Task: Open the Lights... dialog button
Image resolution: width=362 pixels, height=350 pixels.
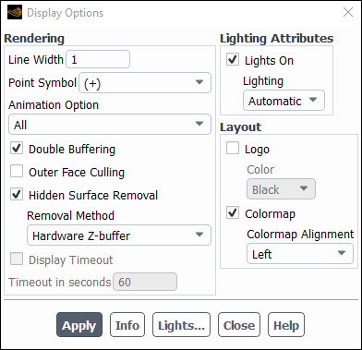Action: pyautogui.click(x=181, y=325)
